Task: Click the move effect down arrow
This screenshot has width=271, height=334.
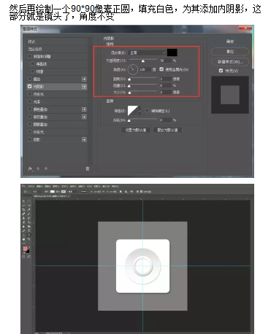Action: click(46, 168)
